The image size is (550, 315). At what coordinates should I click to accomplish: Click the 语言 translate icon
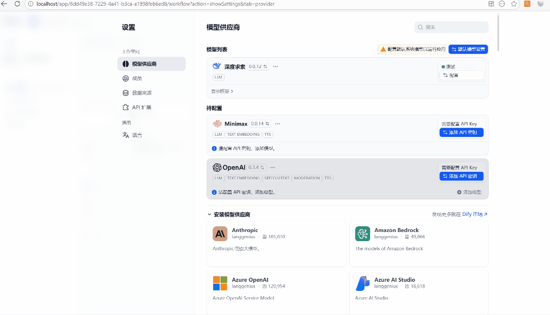[x=125, y=135]
